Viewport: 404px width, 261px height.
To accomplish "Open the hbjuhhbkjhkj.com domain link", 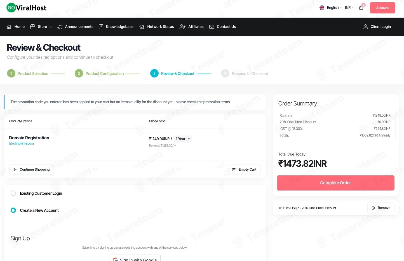I will 21,144.
